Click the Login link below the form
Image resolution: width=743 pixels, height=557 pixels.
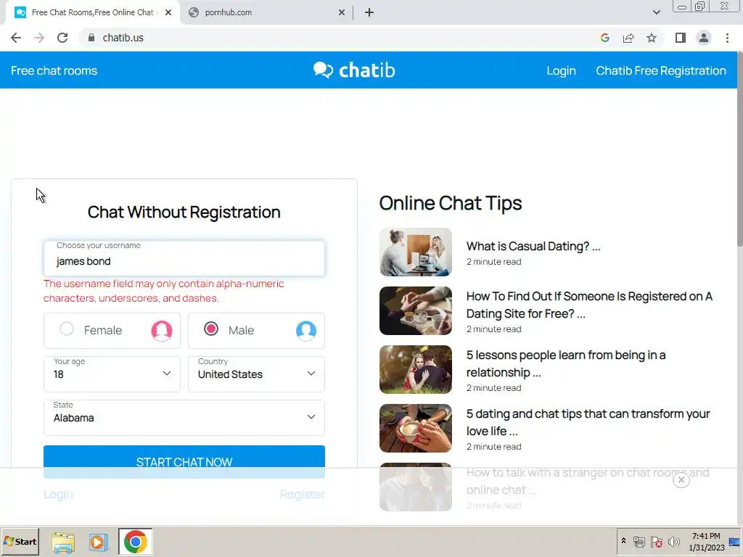point(58,495)
